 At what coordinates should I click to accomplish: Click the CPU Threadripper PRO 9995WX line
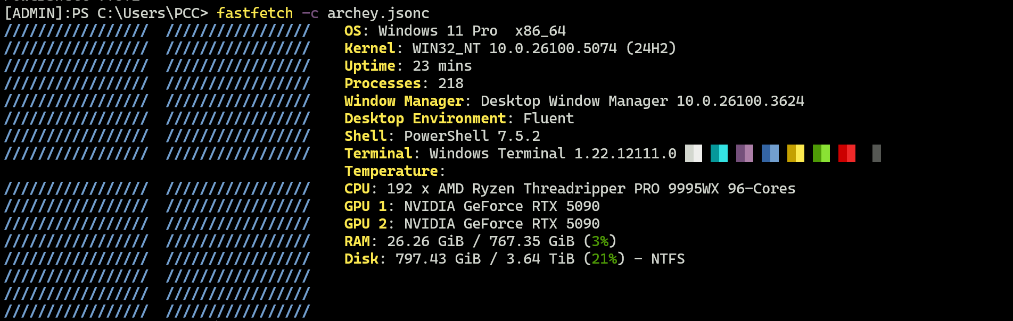point(570,189)
